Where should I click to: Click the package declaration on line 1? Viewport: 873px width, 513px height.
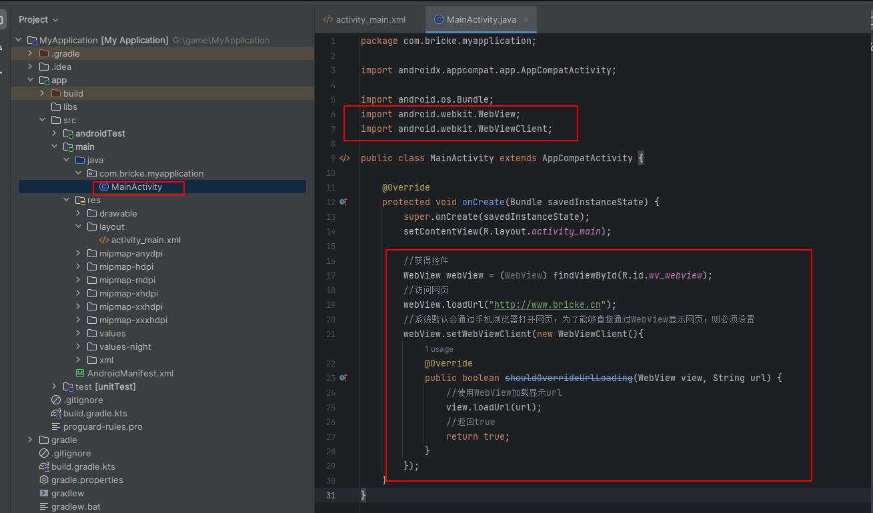point(448,41)
